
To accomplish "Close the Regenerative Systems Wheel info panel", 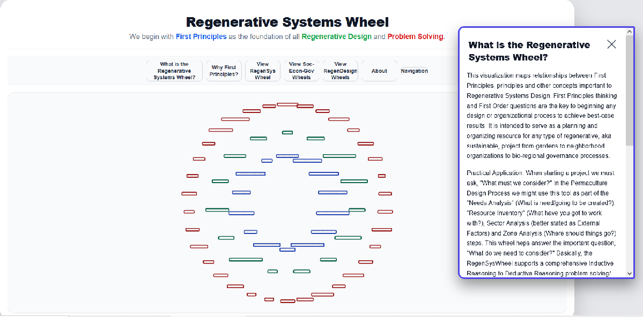I will click(x=611, y=44).
